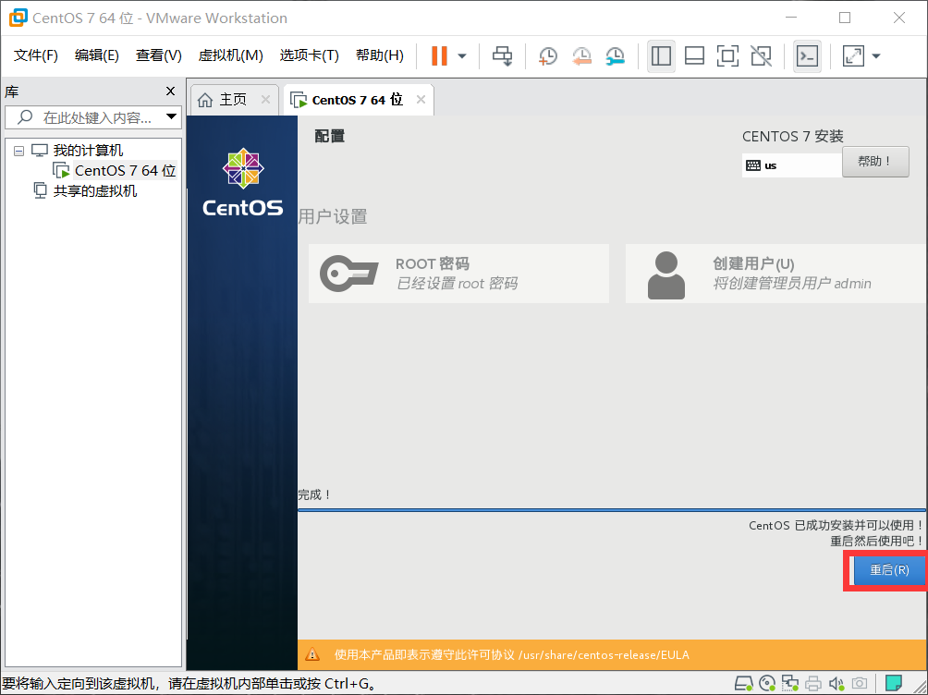Toggle the library sidebar view
This screenshot has width=928, height=695.
pyautogui.click(x=661, y=56)
